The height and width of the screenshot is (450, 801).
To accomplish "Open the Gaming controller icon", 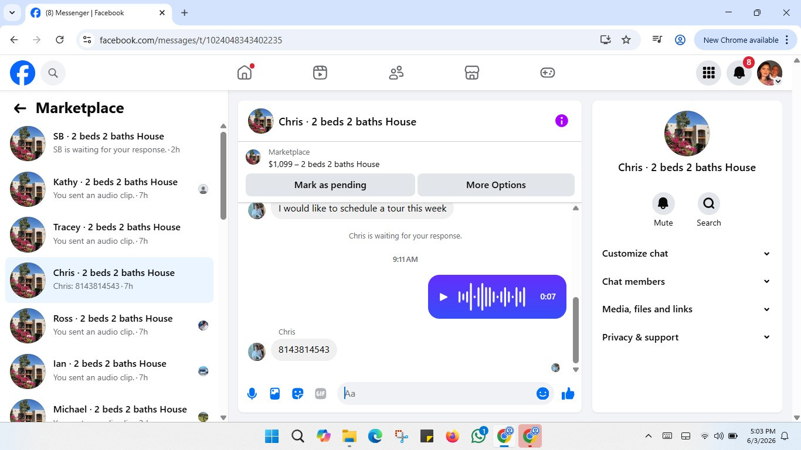I will [x=548, y=73].
